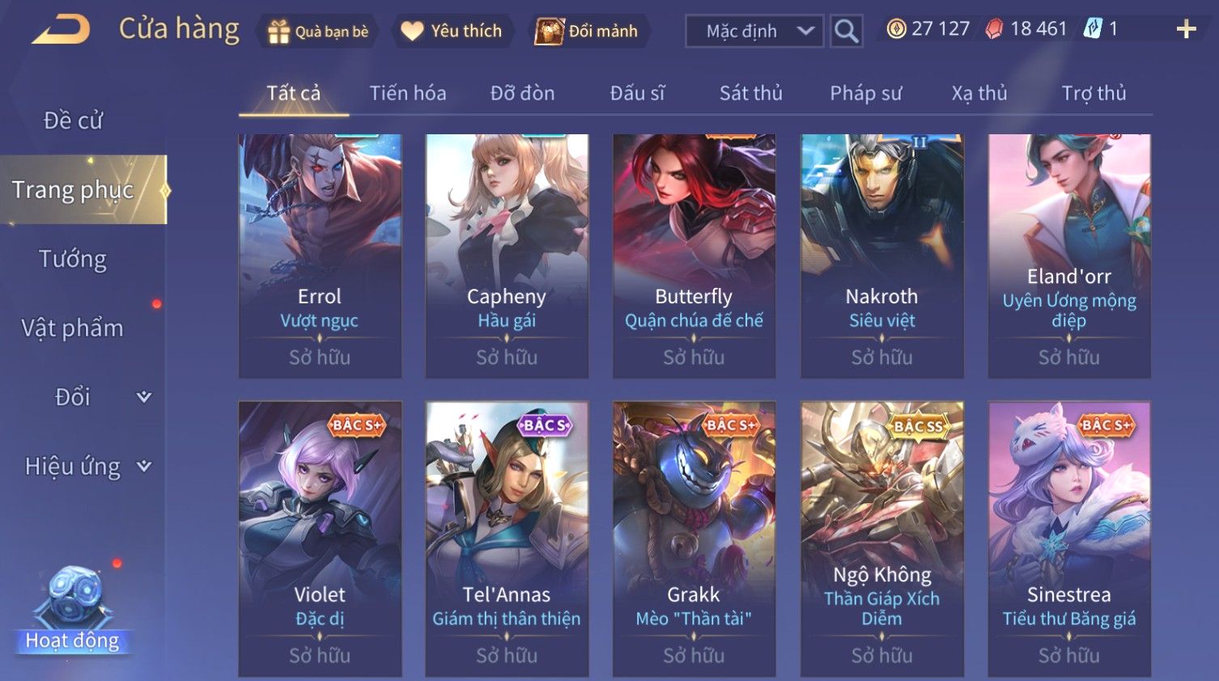Tap the gold coin balance icon
The width and height of the screenshot is (1219, 681).
(x=896, y=29)
